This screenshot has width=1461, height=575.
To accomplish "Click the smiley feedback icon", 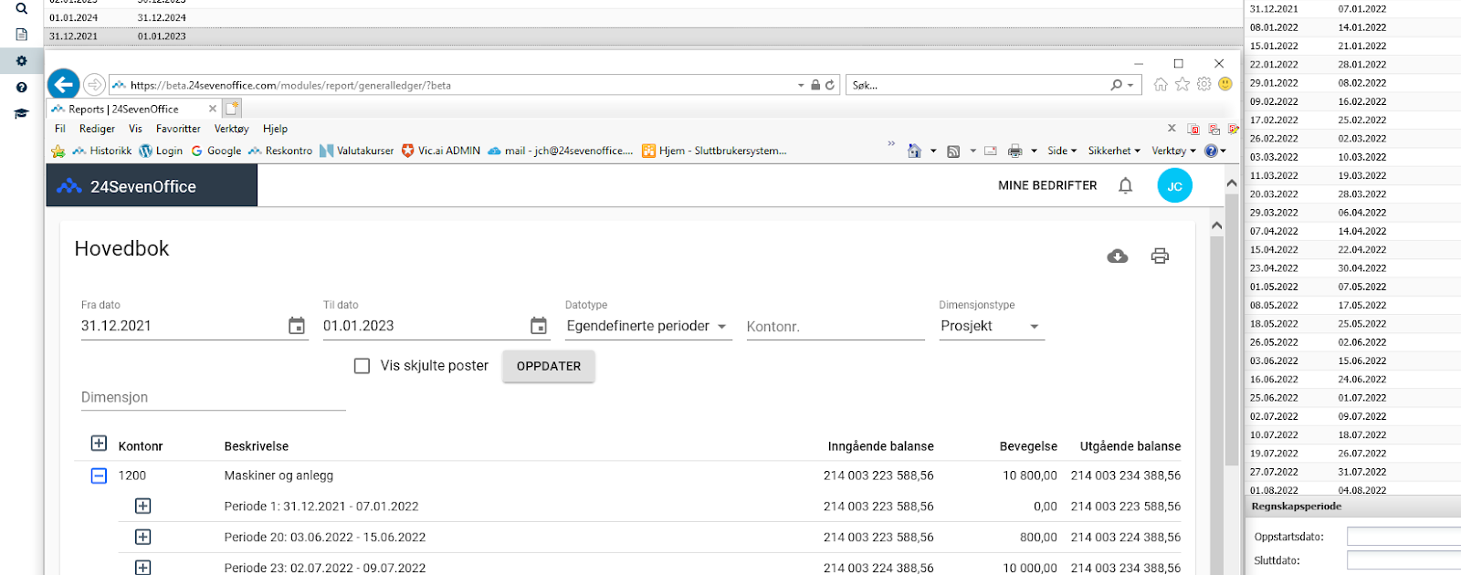I will 1225,84.
